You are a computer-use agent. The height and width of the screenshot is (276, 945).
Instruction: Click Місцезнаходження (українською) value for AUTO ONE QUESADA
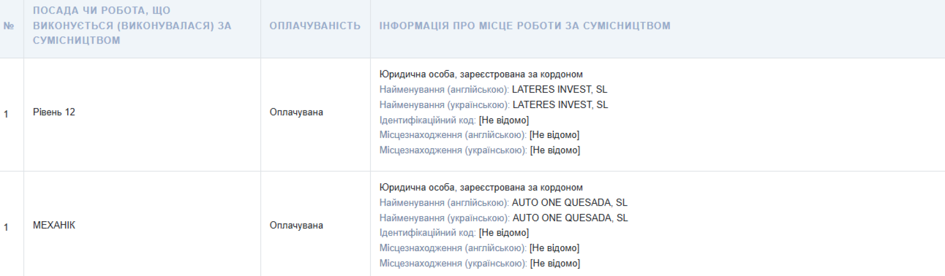pos(555,263)
